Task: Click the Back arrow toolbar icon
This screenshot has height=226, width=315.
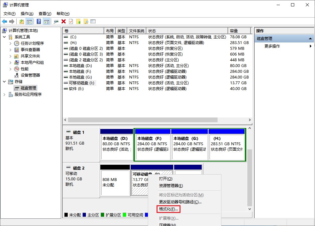Action: tap(4, 21)
